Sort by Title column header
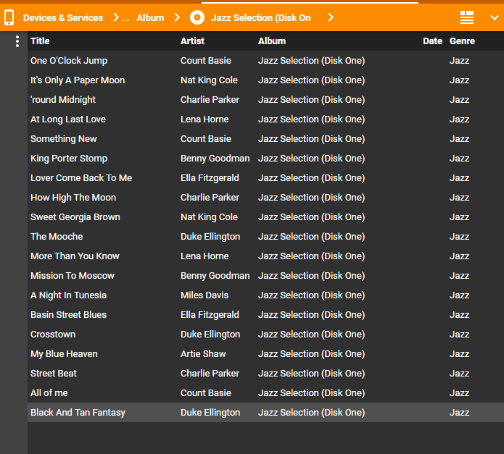Viewport: 504px width, 454px height. coord(40,41)
